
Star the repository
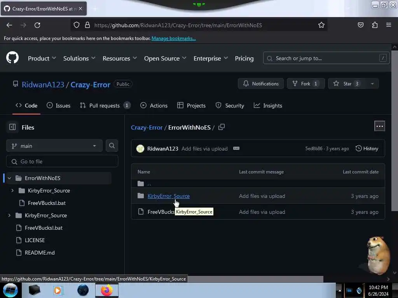click(x=347, y=84)
